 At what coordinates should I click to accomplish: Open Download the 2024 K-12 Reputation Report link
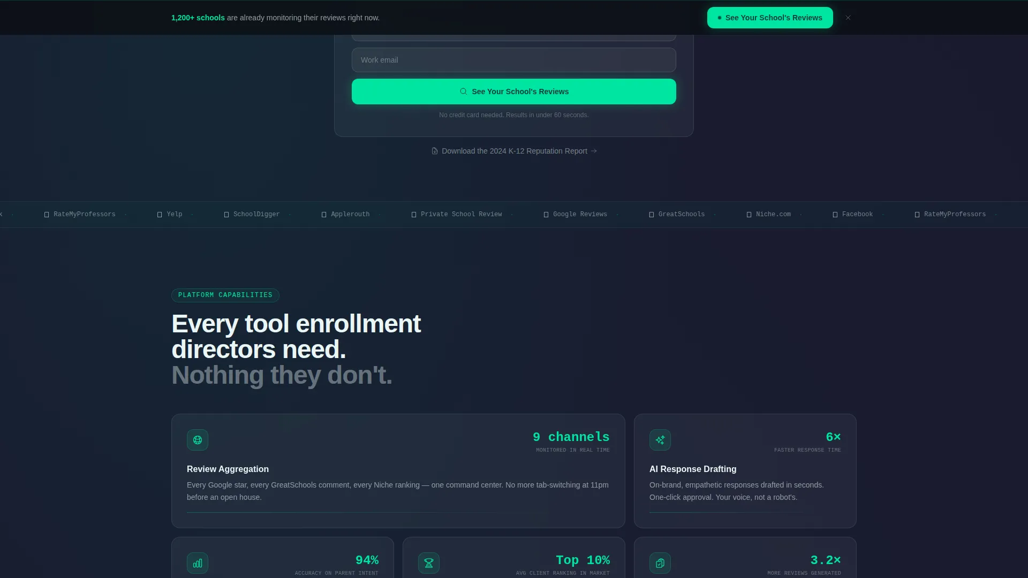tap(514, 151)
